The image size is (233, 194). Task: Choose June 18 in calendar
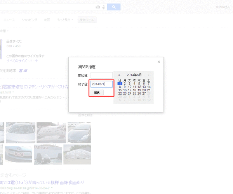tap(134, 90)
